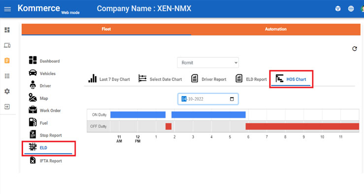Click the date field showing 14-10-2022
This screenshot has width=364, height=194.
pos(208,99)
